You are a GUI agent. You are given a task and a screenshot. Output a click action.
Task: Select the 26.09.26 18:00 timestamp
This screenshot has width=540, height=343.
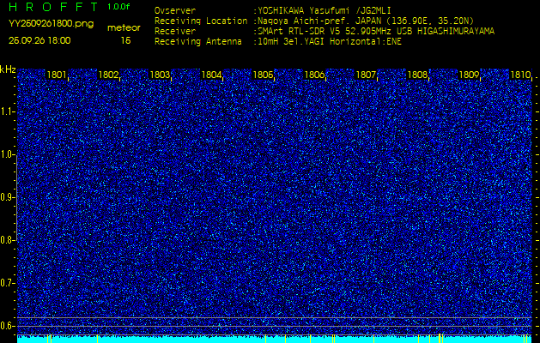40,40
